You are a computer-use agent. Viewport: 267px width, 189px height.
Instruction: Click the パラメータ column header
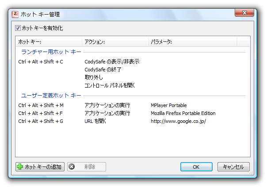point(192,41)
